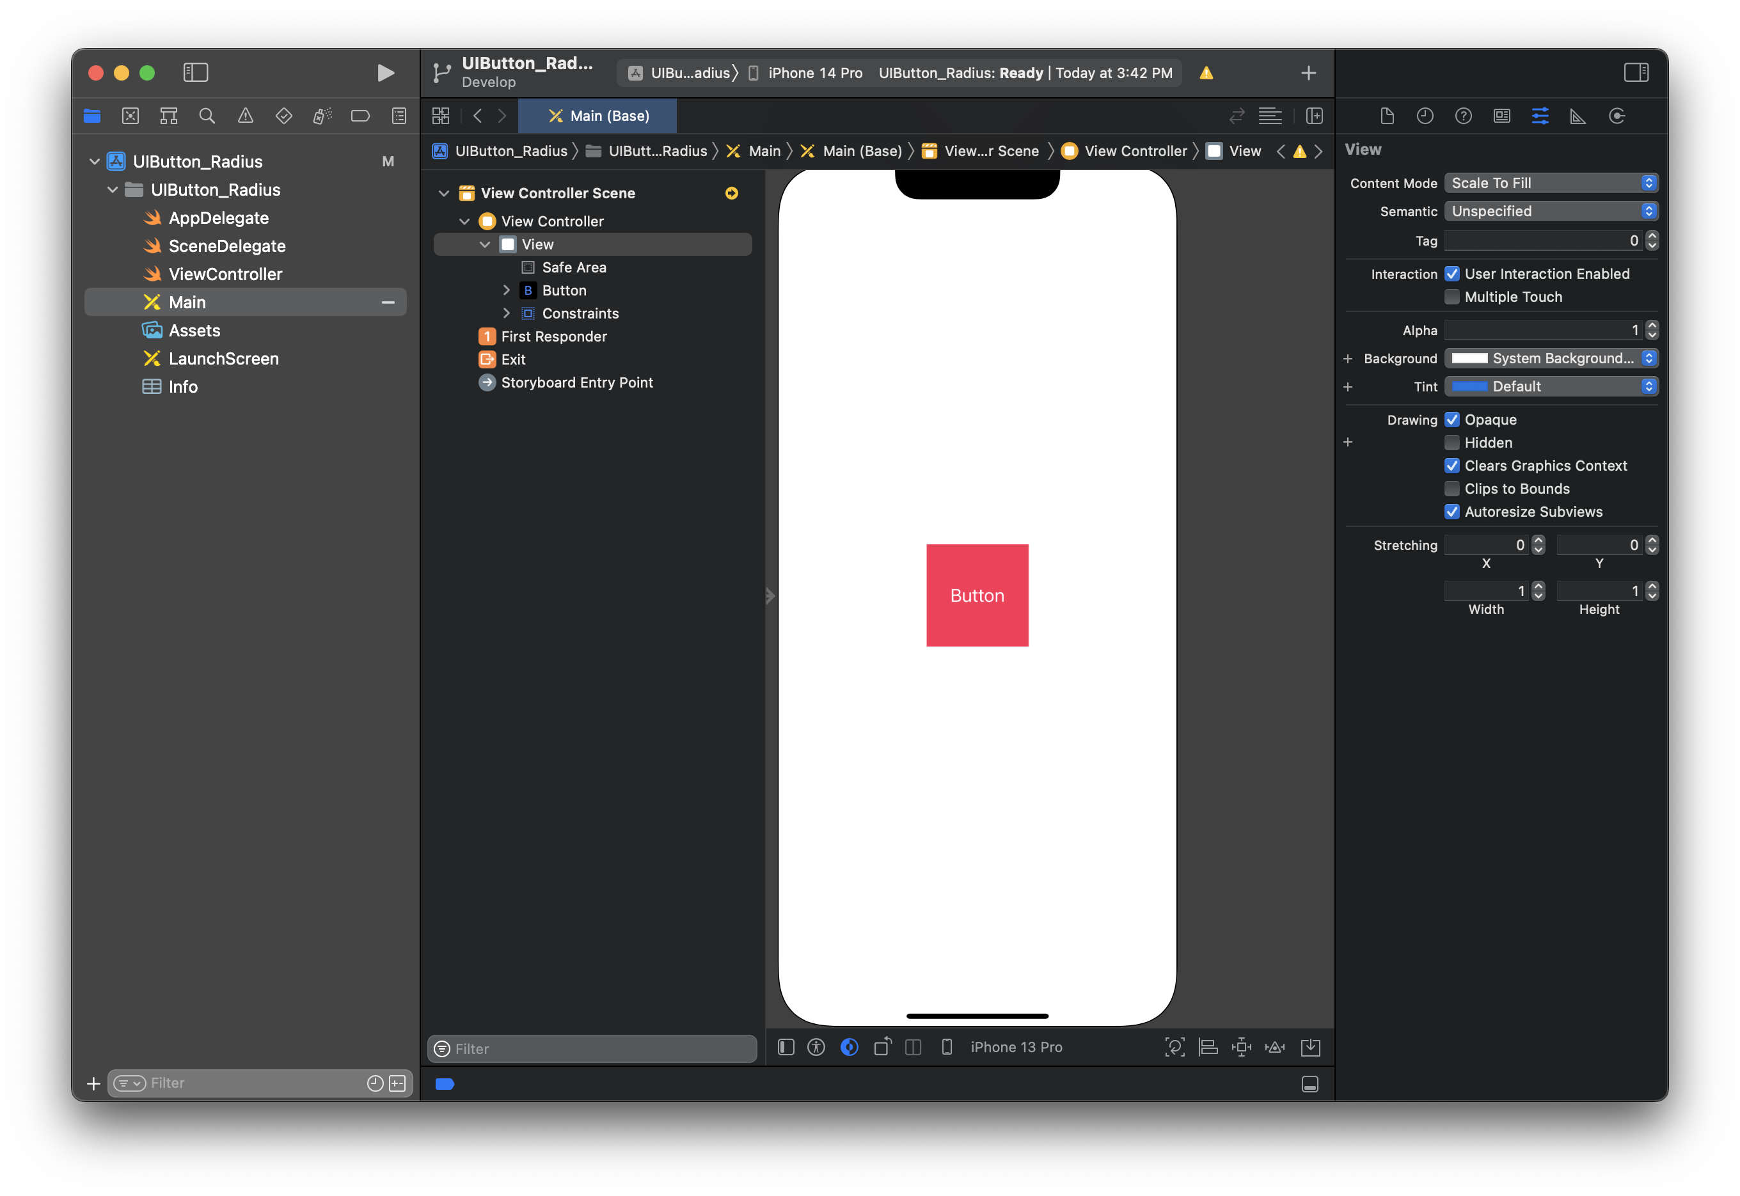Open the Size inspector ruler icon
Screen dimensions: 1740x1196
1578,116
